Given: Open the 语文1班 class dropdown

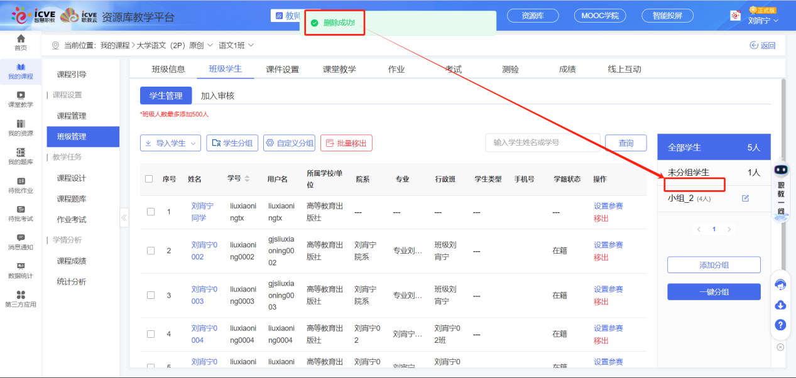Looking at the screenshot, I should click(236, 45).
